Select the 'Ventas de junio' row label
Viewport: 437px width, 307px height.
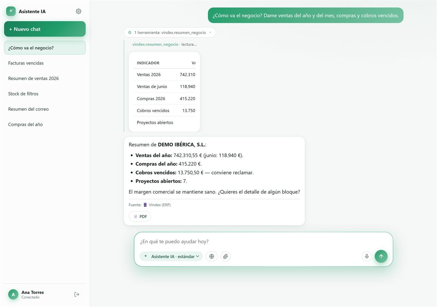pyautogui.click(x=152, y=86)
